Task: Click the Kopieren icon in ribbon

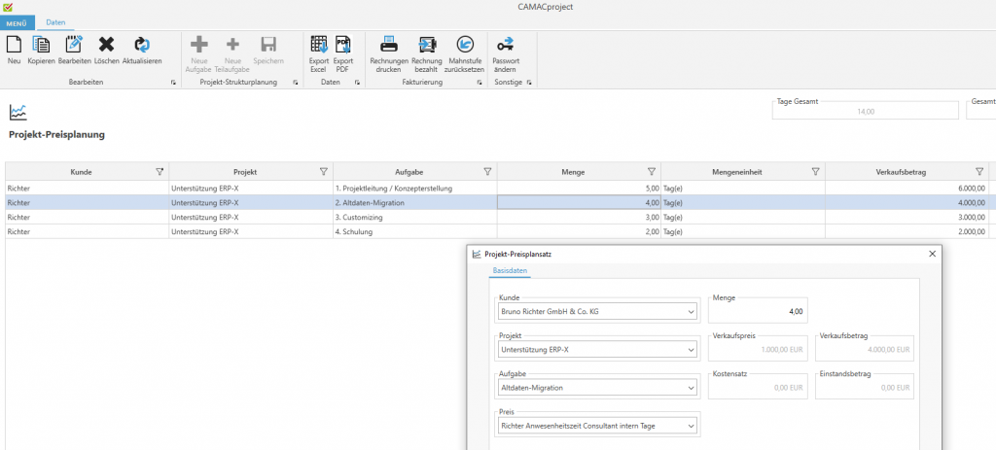Action: (x=41, y=45)
